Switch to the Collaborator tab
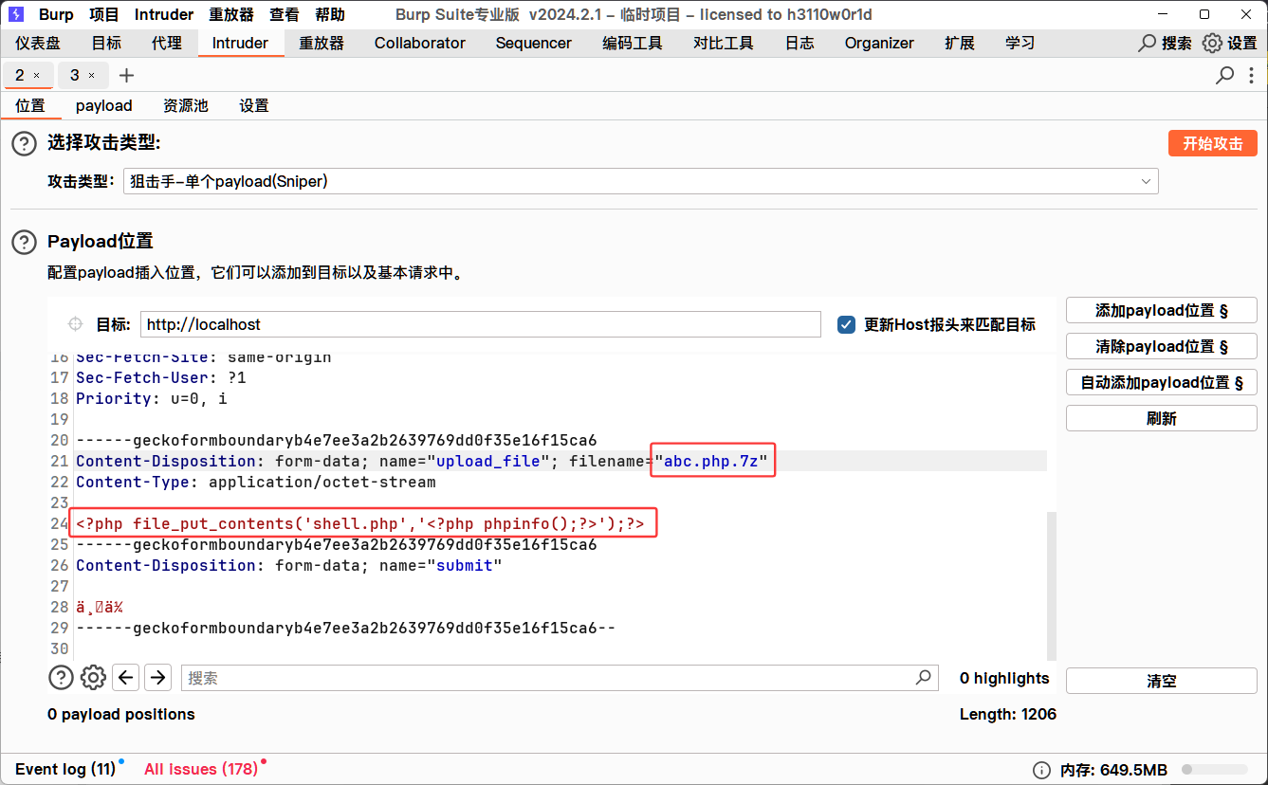This screenshot has height=785, width=1268. click(420, 44)
